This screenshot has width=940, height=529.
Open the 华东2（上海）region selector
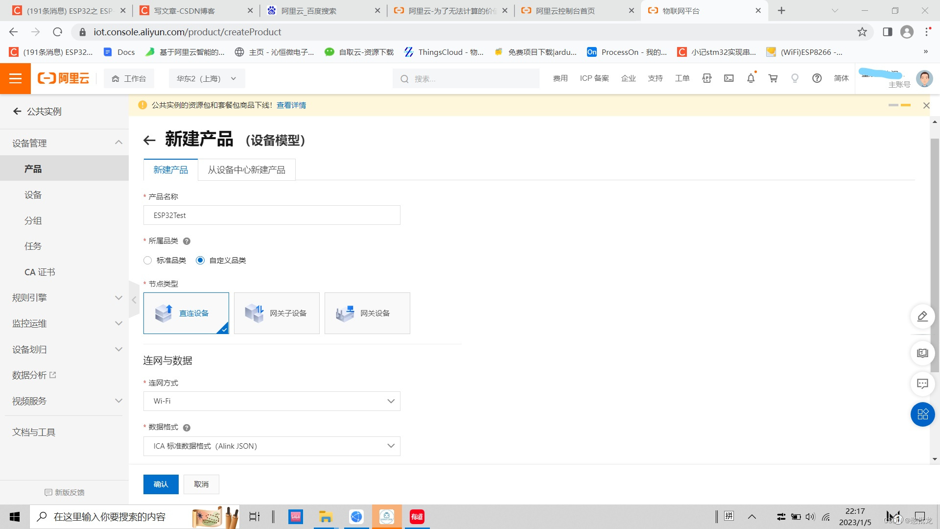(206, 78)
